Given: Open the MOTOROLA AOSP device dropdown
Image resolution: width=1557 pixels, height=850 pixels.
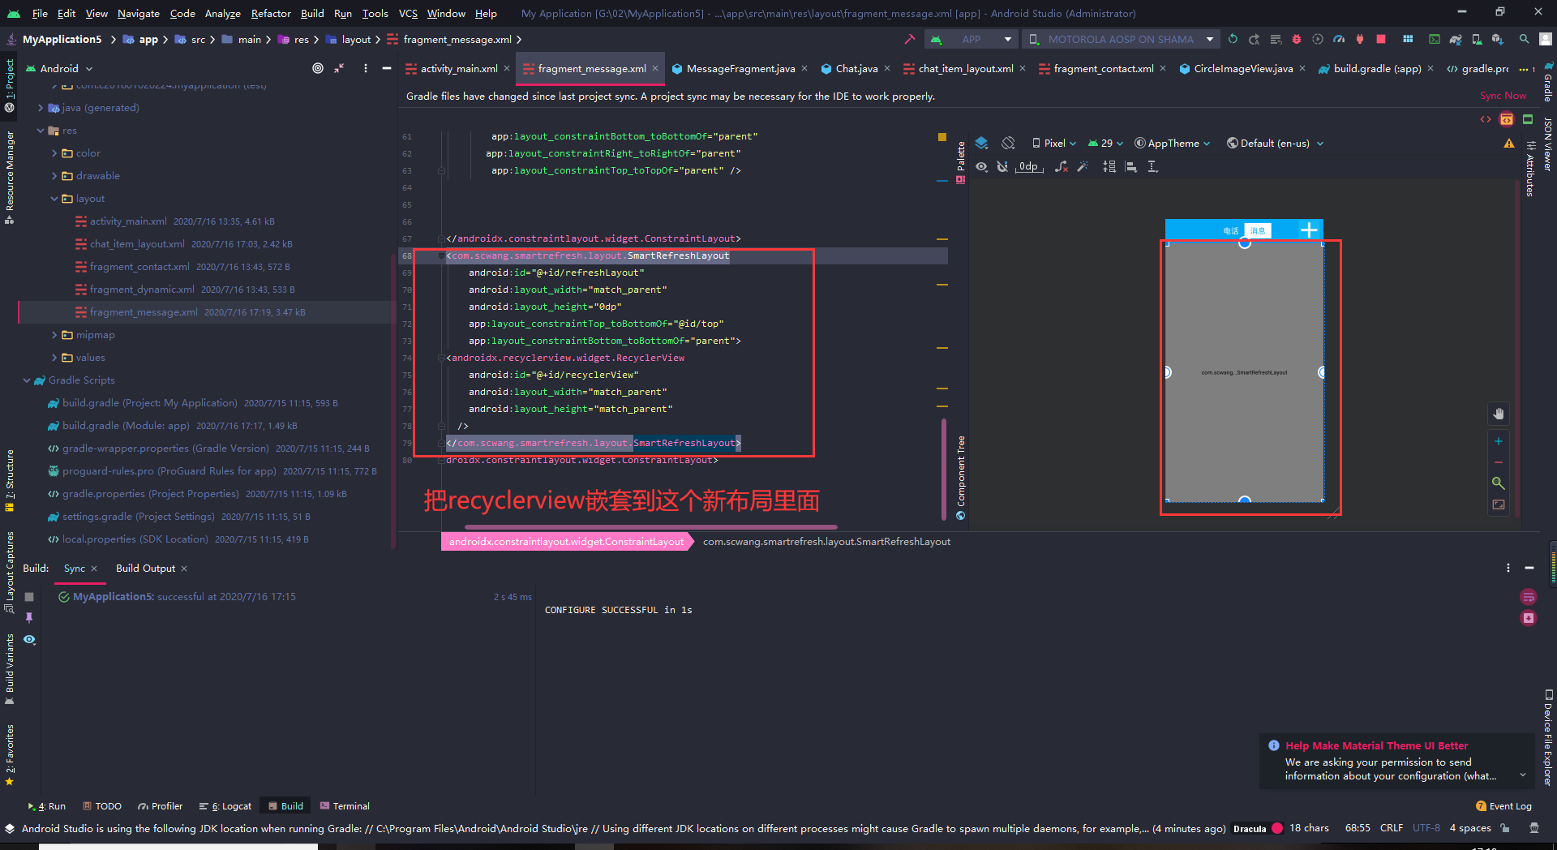Looking at the screenshot, I should click(1121, 39).
